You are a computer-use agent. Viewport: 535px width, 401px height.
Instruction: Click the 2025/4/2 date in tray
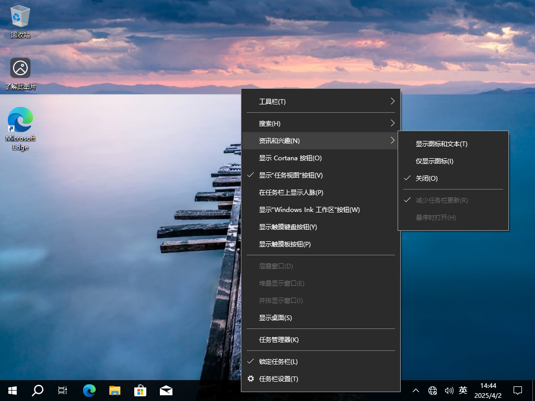[x=488, y=396]
